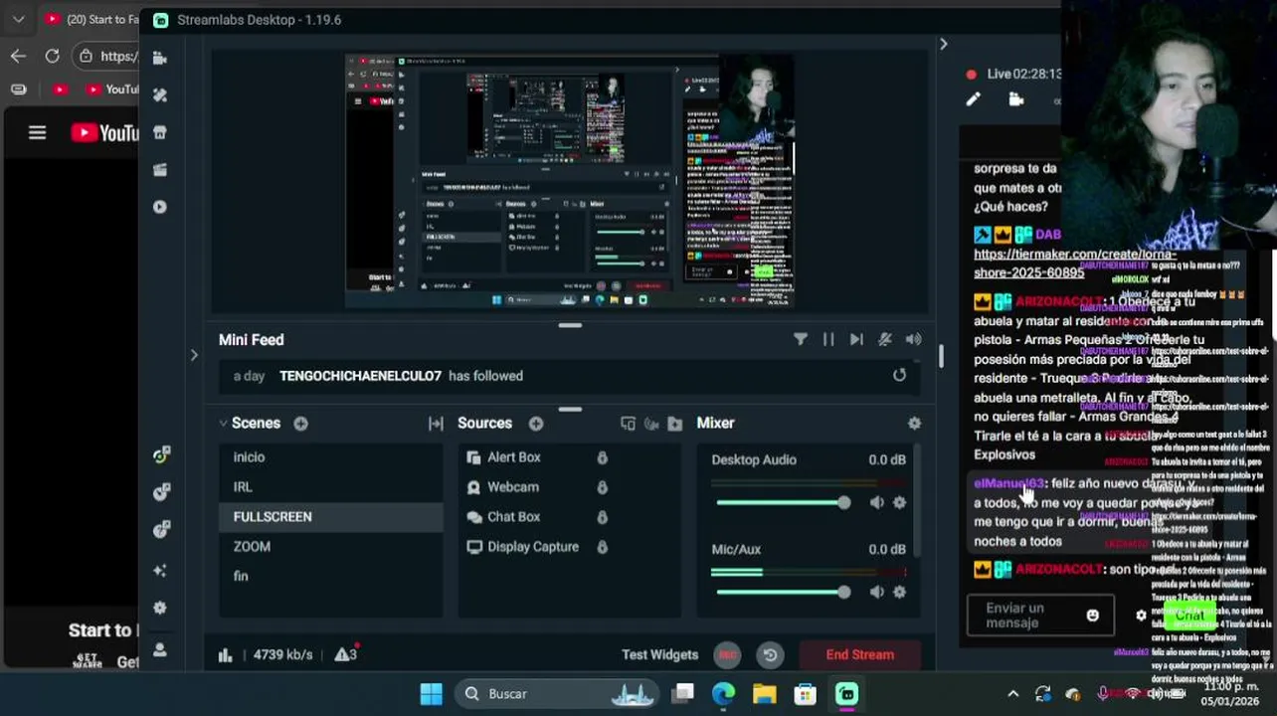The height and width of the screenshot is (716, 1277).
Task: Collapse the chat panel arrow at top
Action: 943,44
